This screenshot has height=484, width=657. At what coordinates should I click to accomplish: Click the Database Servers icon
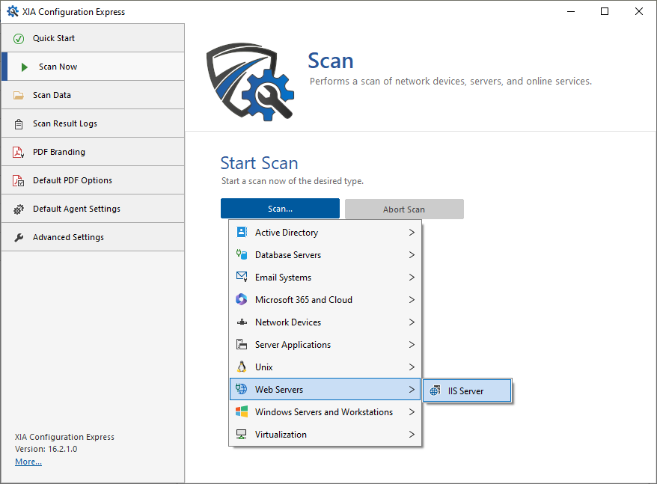[242, 254]
